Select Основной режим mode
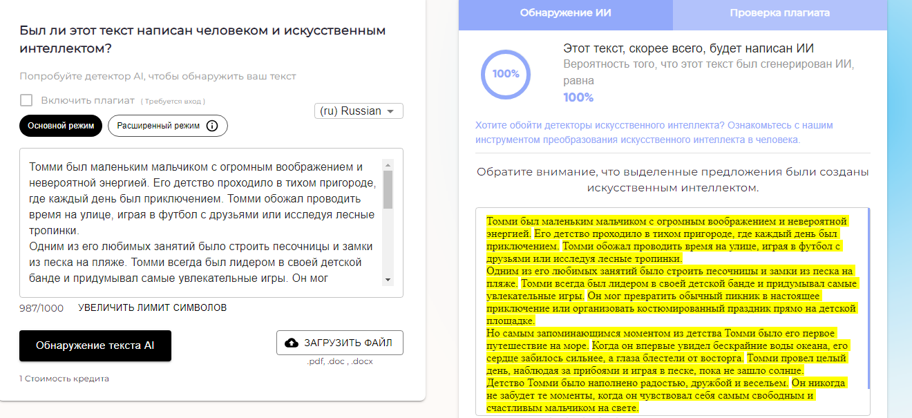Screen dimensions: 912x418 [x=61, y=126]
